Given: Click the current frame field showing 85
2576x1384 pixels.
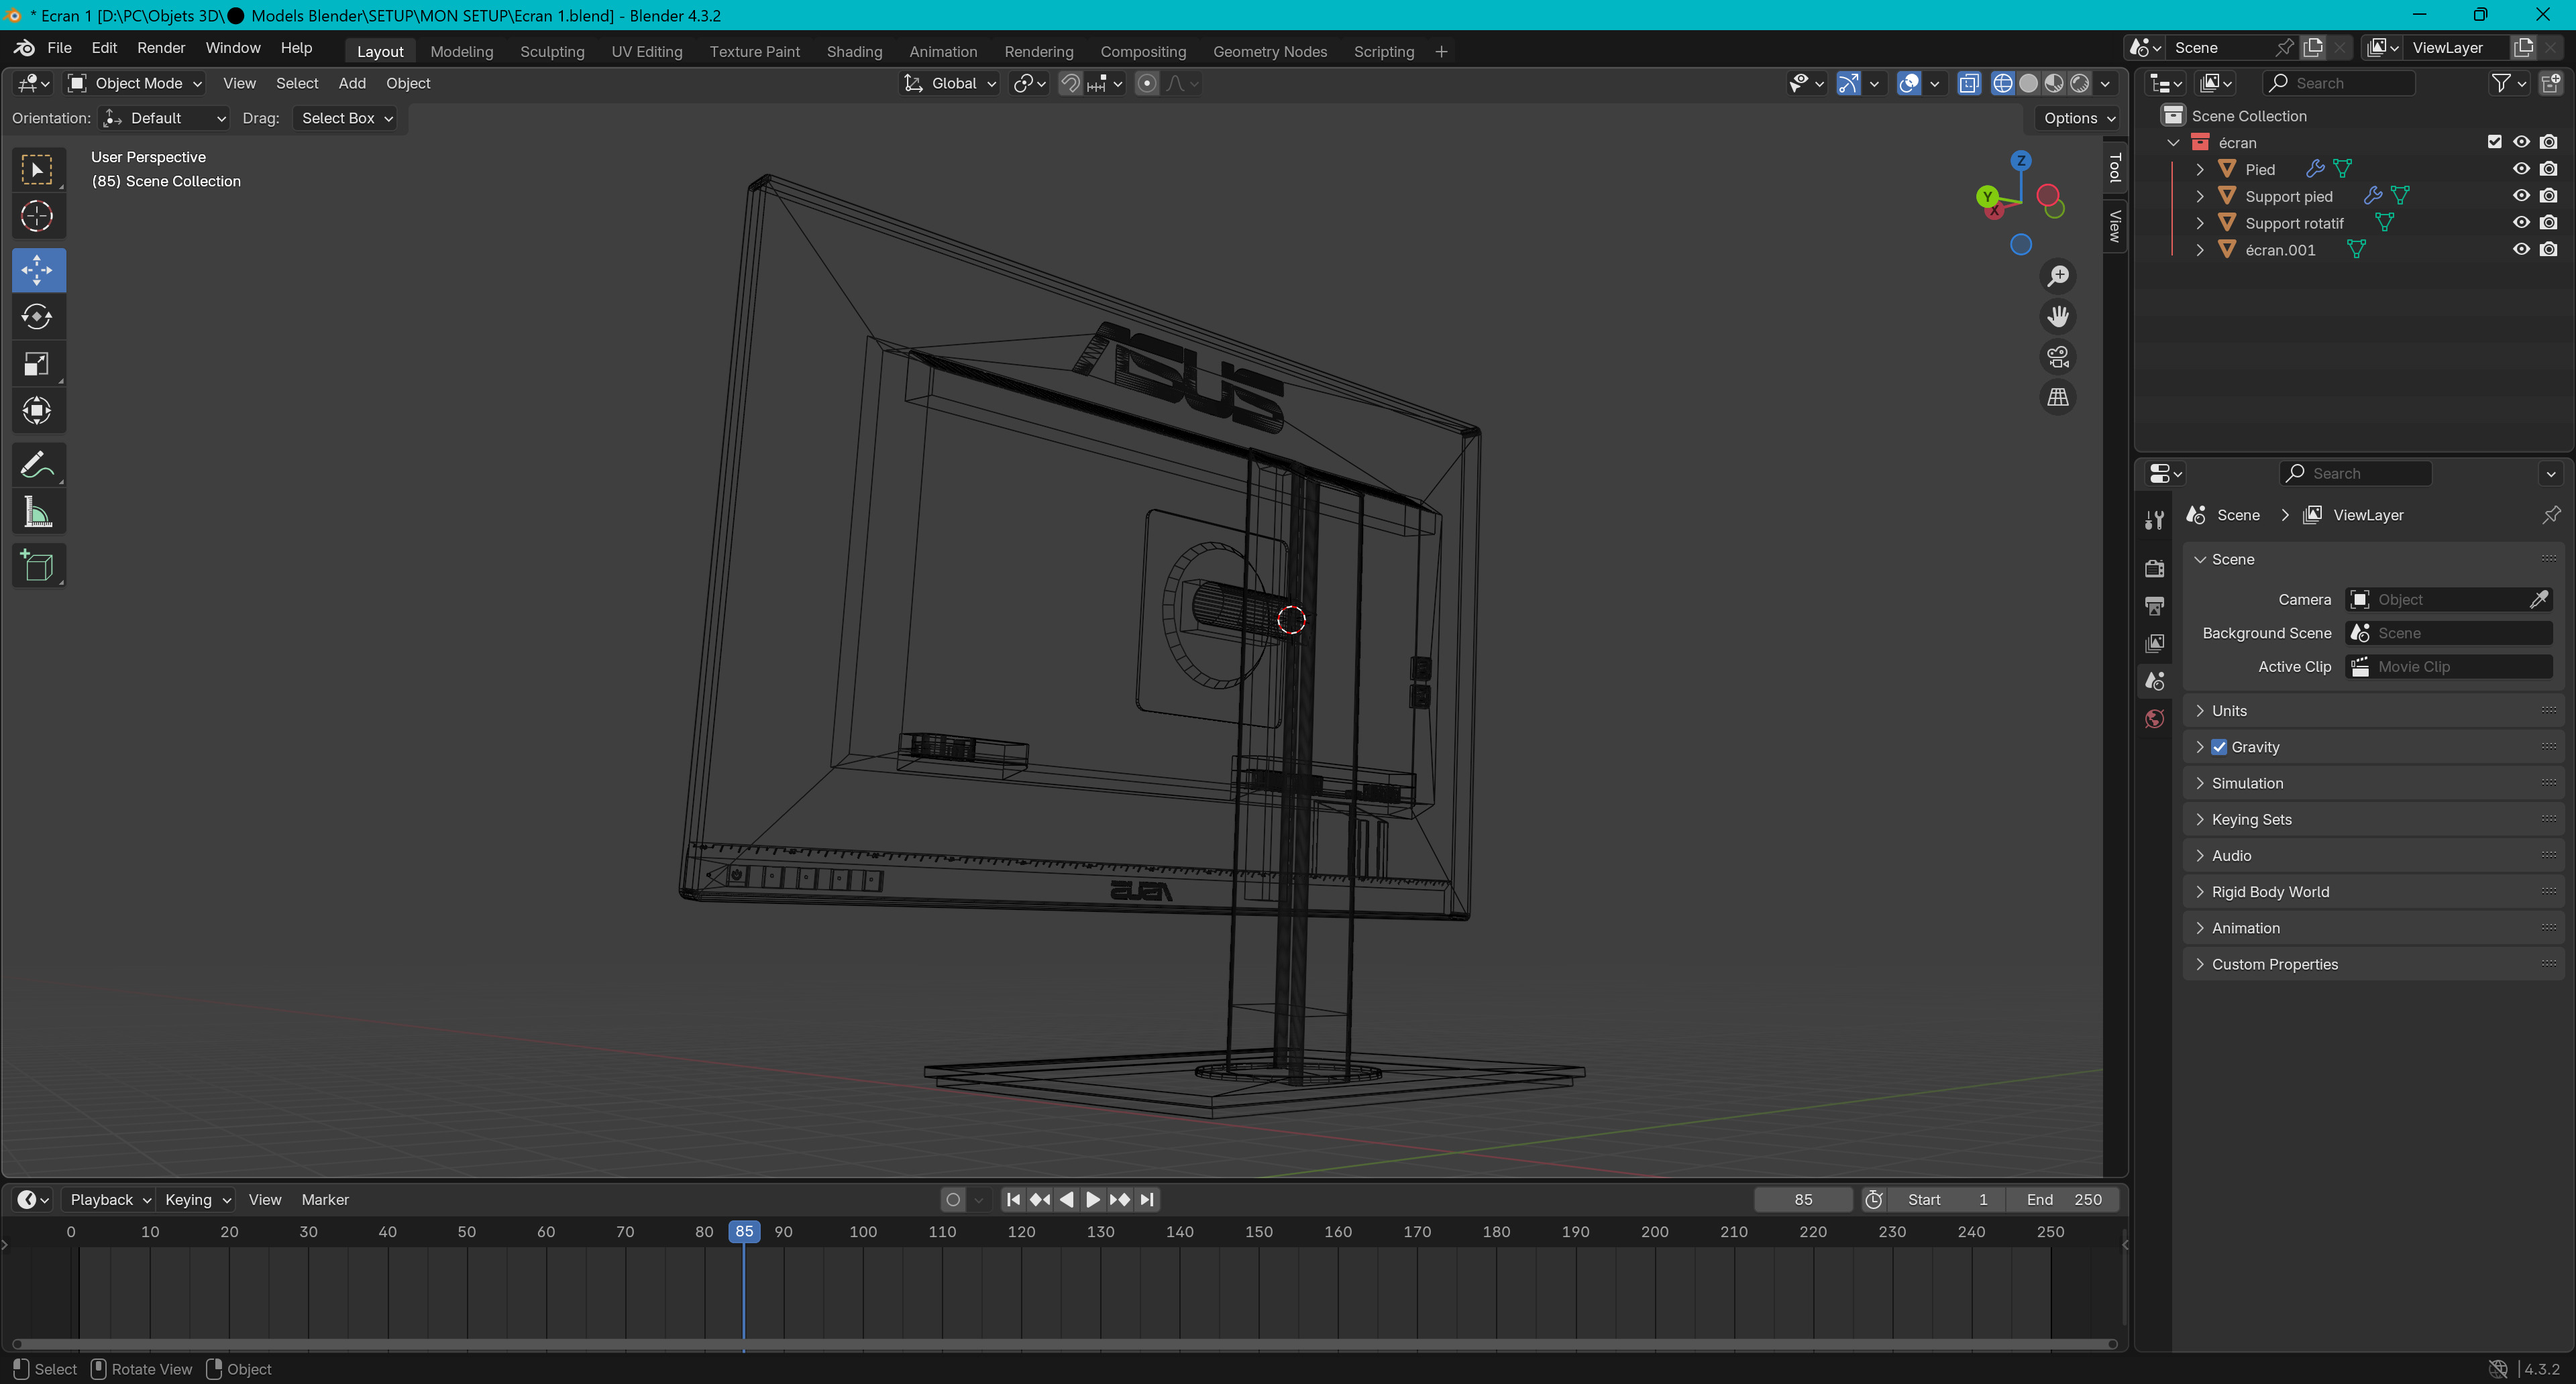Looking at the screenshot, I should coord(1803,1199).
